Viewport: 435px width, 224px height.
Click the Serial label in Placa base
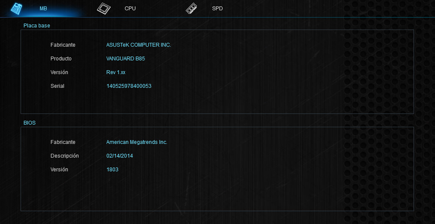(57, 86)
